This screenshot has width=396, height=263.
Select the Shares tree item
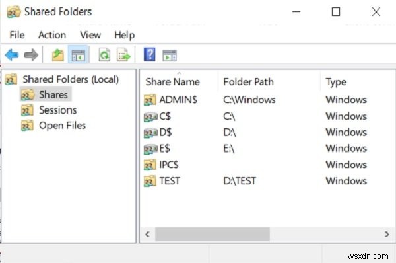[53, 94]
